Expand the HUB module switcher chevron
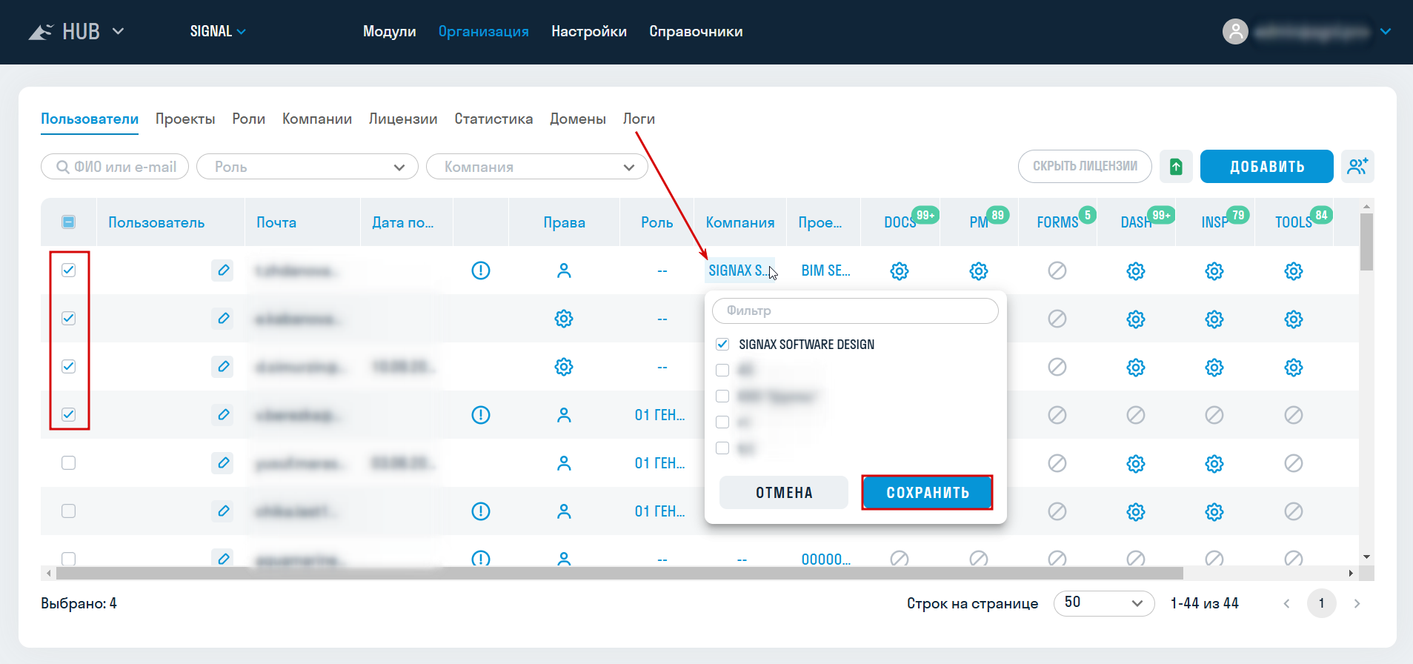The height and width of the screenshot is (664, 1413). click(118, 31)
